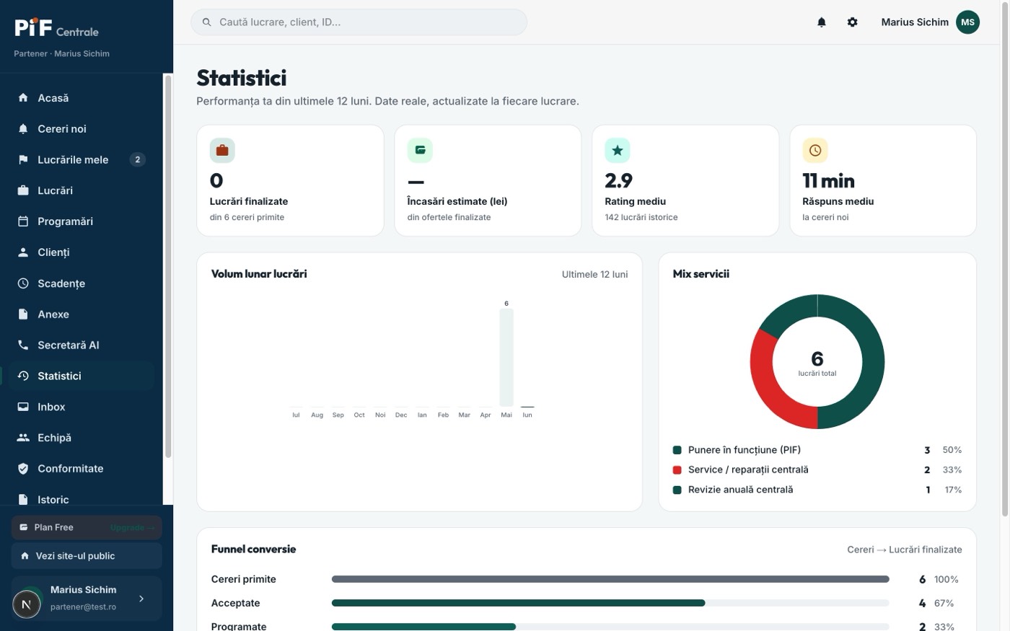Click the Scadențe clock icon
1010x631 pixels.
(x=23, y=283)
